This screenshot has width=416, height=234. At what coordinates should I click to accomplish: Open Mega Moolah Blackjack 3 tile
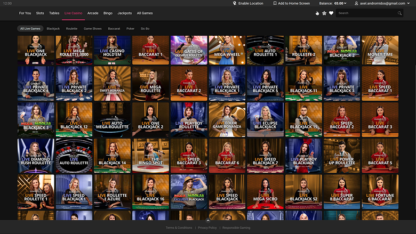click(x=36, y=120)
